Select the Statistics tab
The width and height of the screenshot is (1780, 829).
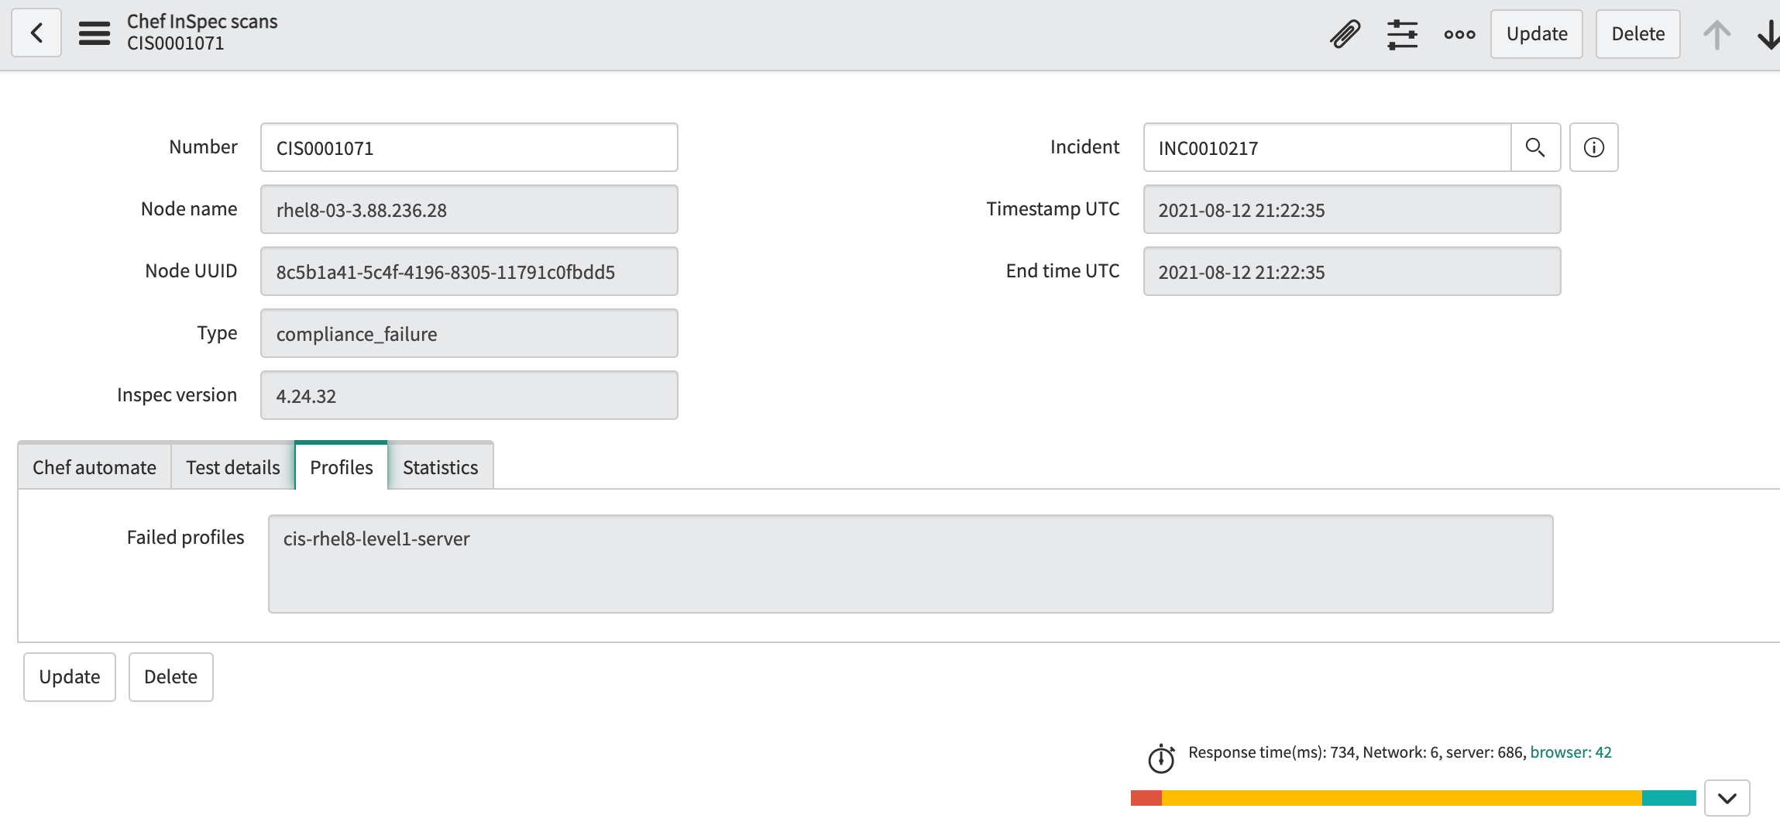click(x=440, y=467)
